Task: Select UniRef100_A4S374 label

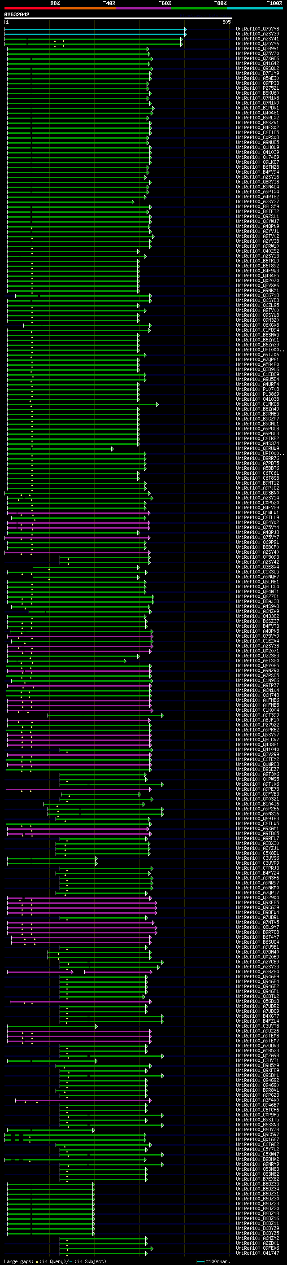Action: pos(257,443)
